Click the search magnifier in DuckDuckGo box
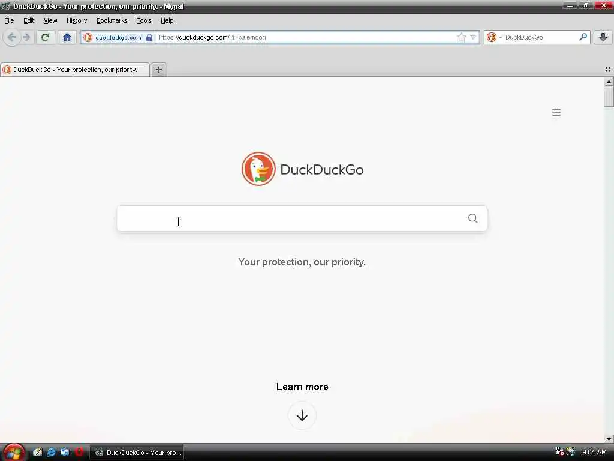This screenshot has height=461, width=614. click(x=472, y=218)
